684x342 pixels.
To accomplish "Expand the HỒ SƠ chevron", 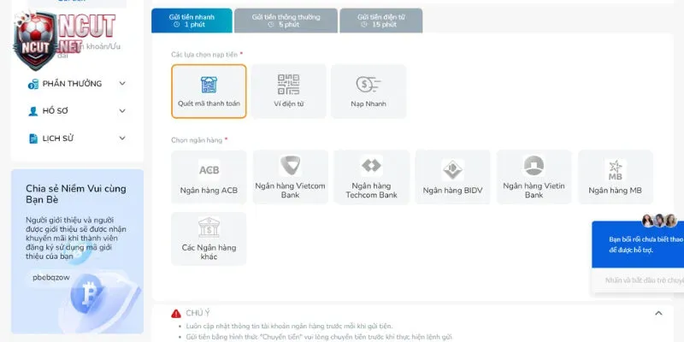I will coord(122,111).
